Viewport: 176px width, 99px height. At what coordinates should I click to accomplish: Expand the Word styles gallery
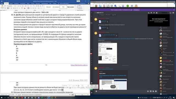click(75, 8)
